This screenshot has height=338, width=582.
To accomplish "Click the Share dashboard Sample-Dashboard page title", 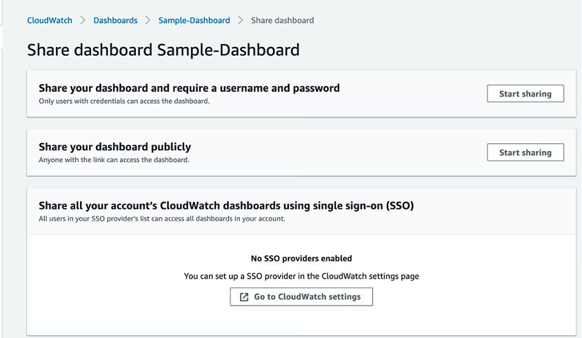I will pos(163,50).
